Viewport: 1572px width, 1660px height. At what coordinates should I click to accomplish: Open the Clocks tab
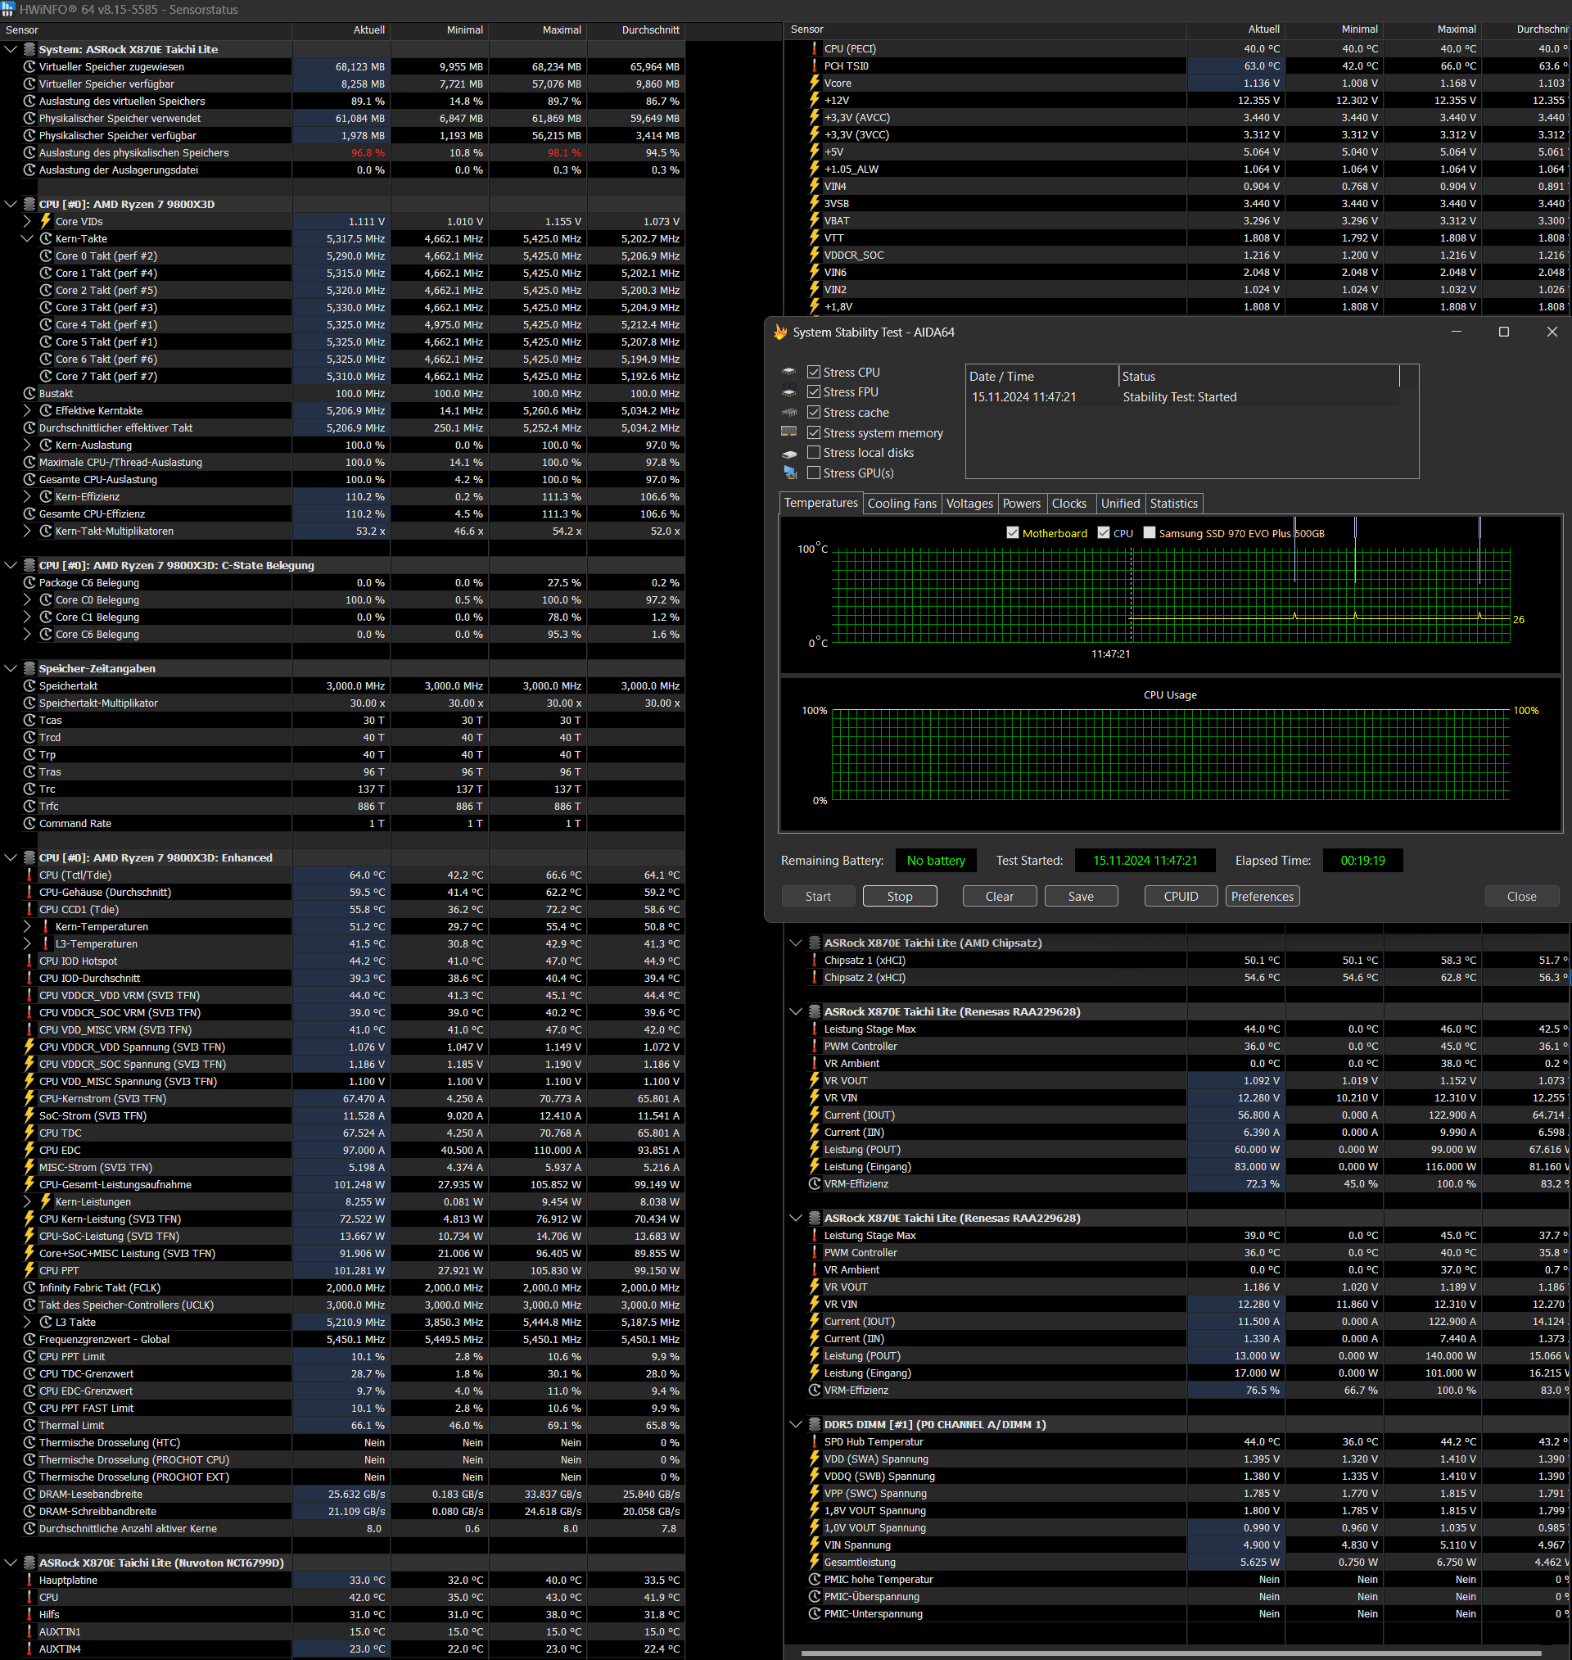pyautogui.click(x=1069, y=504)
